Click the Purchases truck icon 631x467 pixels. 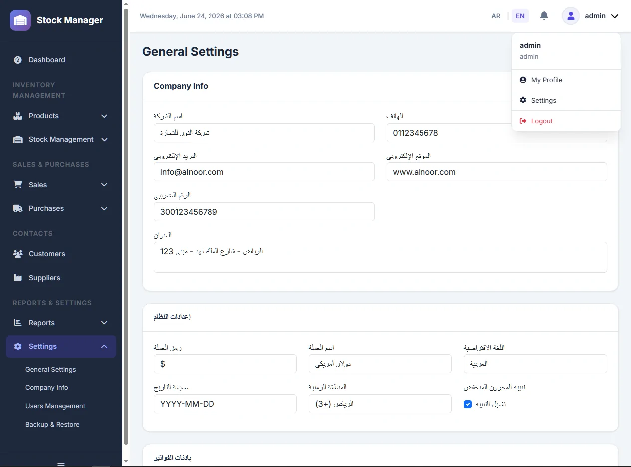click(18, 208)
